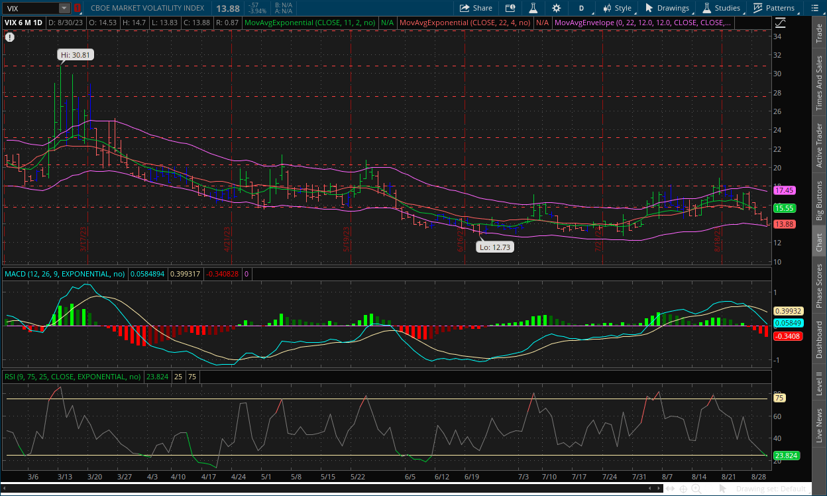Click the 15.55 green price axis bubble
Screen dimensions: 827x496
point(784,208)
